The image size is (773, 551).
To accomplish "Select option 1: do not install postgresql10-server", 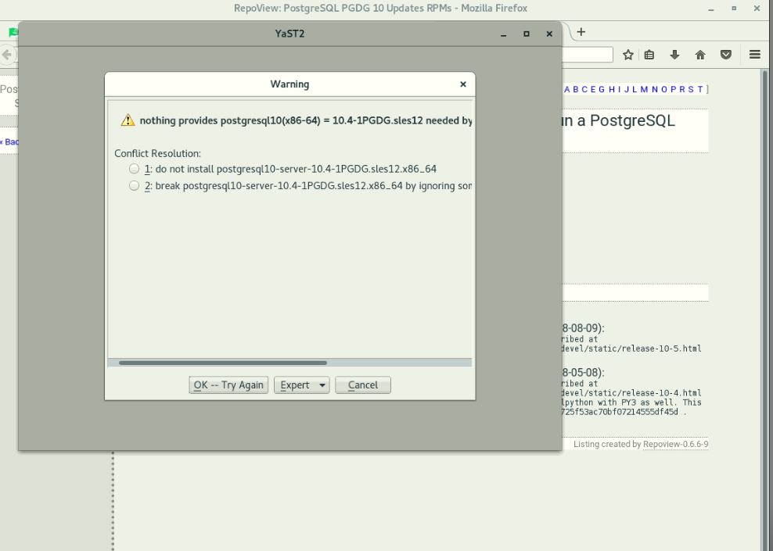I will click(x=135, y=169).
